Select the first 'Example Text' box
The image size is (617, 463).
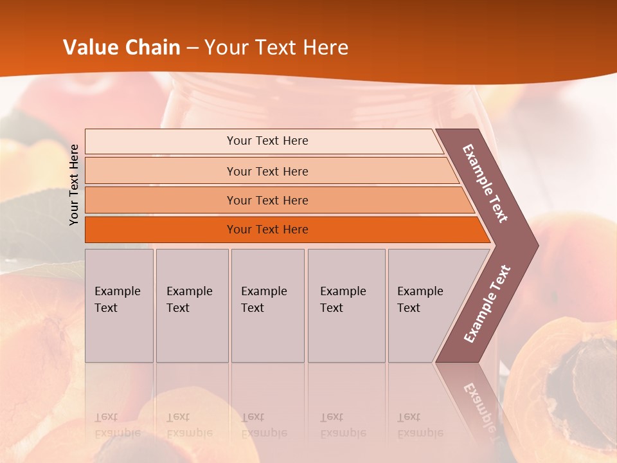pos(119,305)
